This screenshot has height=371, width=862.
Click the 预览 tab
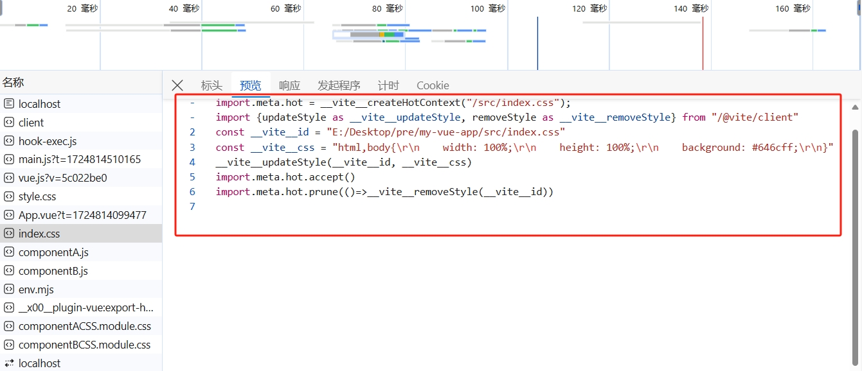point(251,85)
